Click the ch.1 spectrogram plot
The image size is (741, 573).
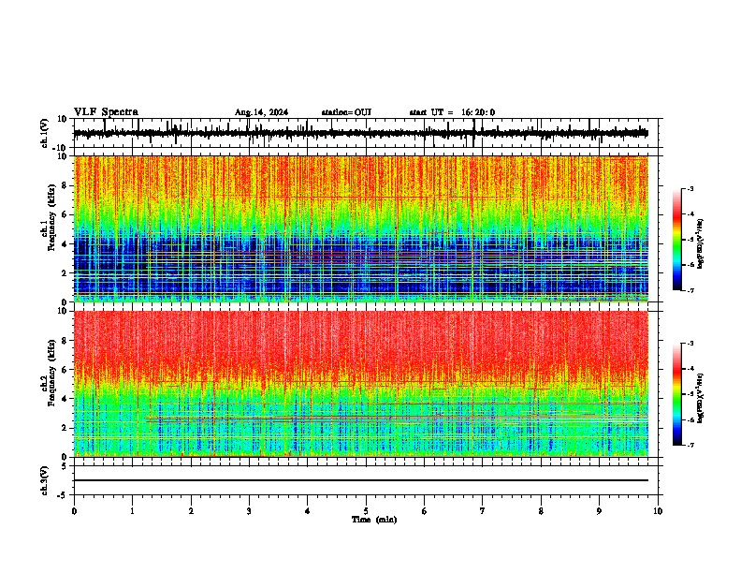coord(361,228)
